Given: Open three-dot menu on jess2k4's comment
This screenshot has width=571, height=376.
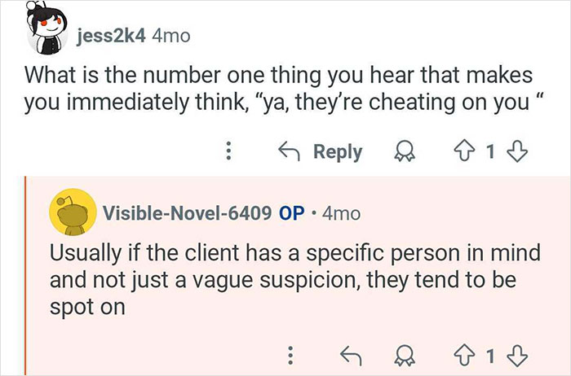Looking at the screenshot, I should [x=228, y=151].
